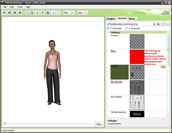
Task: Click the small sphere light toolbar icon
Action: (x=42, y=13)
